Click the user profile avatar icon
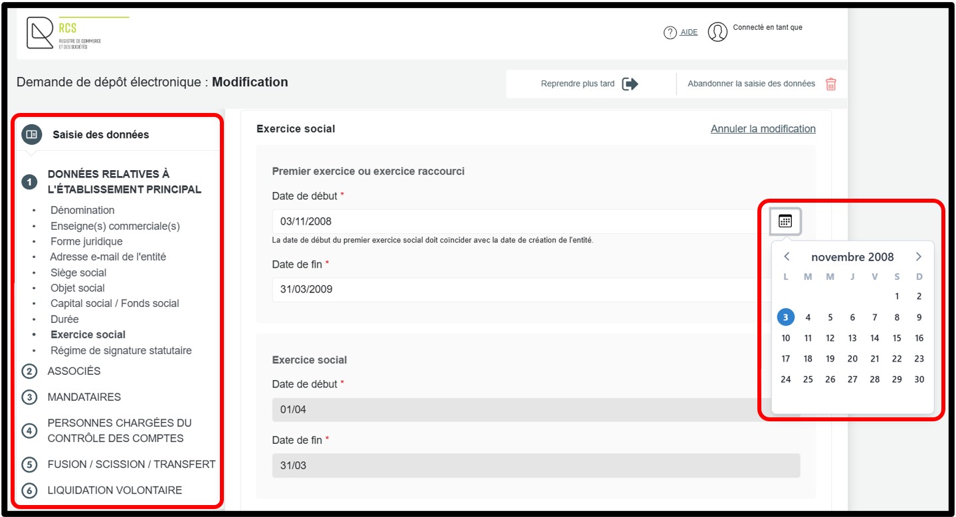 point(717,32)
